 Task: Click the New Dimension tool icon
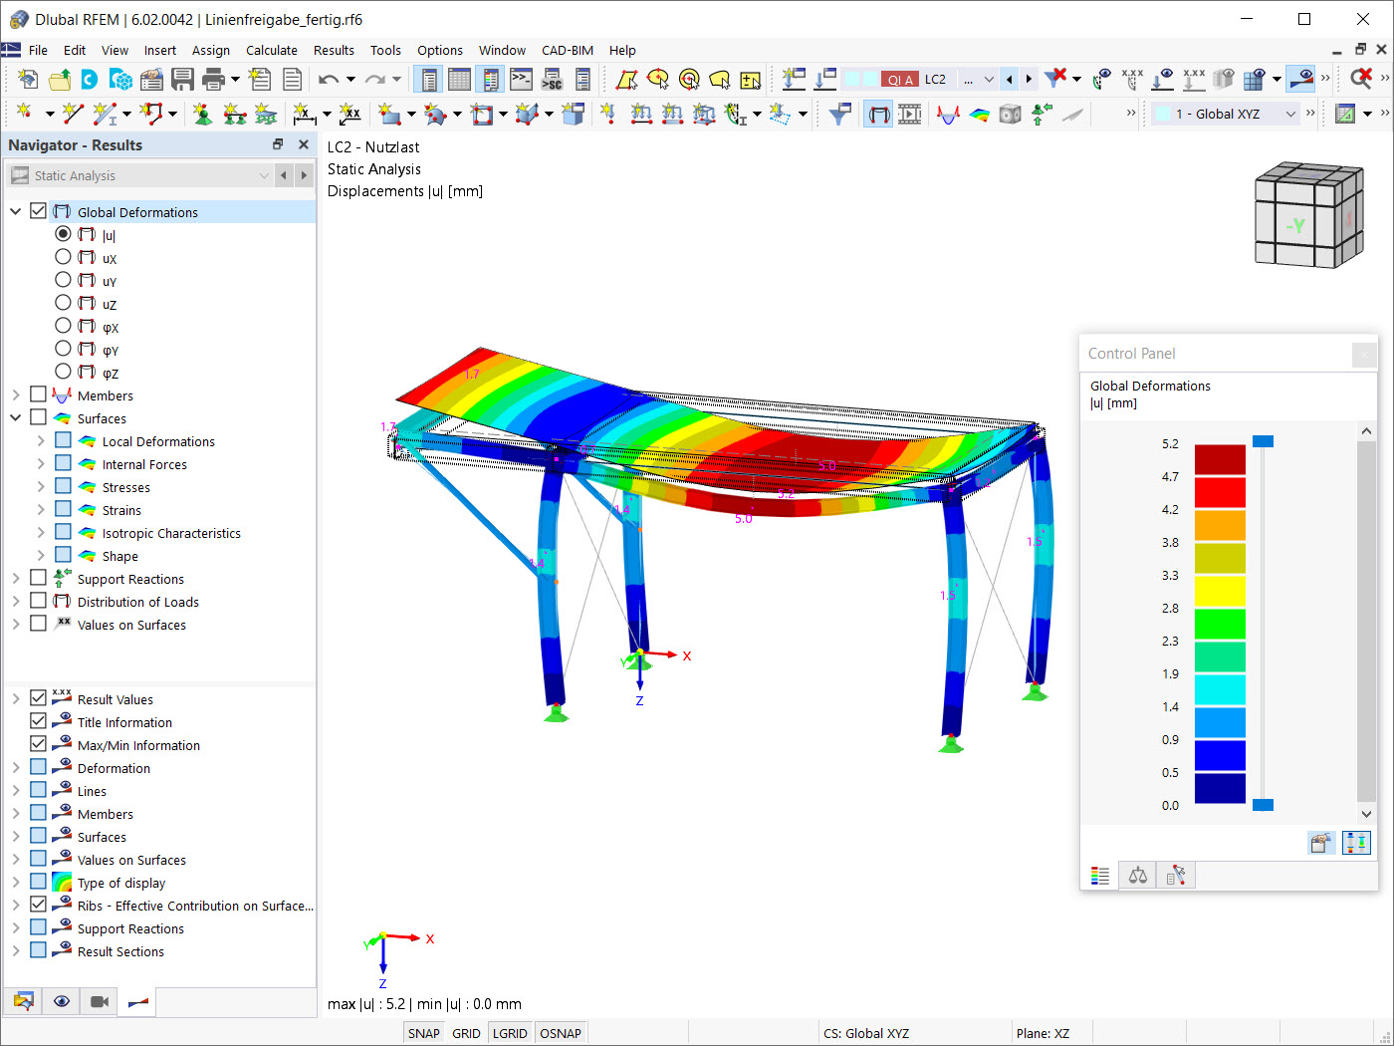click(304, 114)
